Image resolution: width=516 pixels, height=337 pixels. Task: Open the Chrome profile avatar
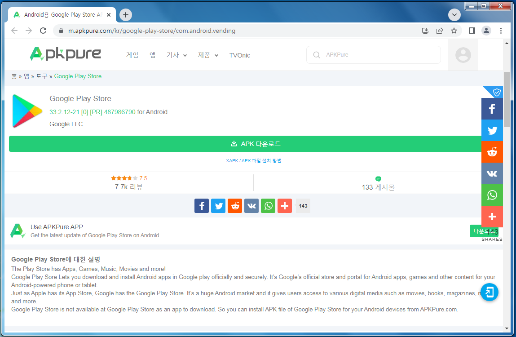pyautogui.click(x=486, y=31)
